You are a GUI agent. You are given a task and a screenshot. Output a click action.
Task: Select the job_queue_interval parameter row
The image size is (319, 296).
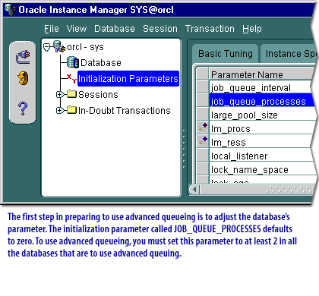[261, 87]
